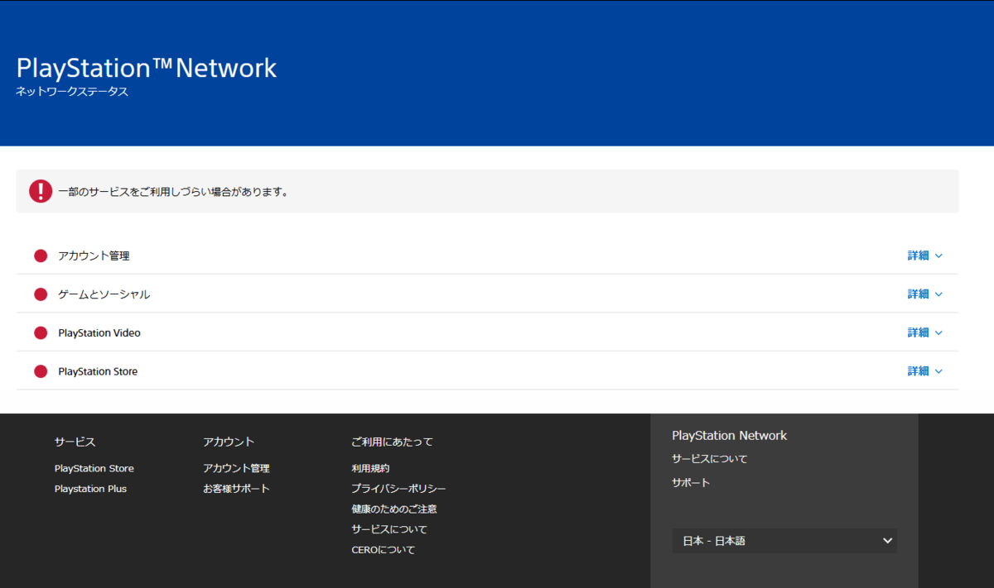Expand 詳細 for PlayStation Video row
Viewport: 994px width, 588px height.
click(925, 332)
